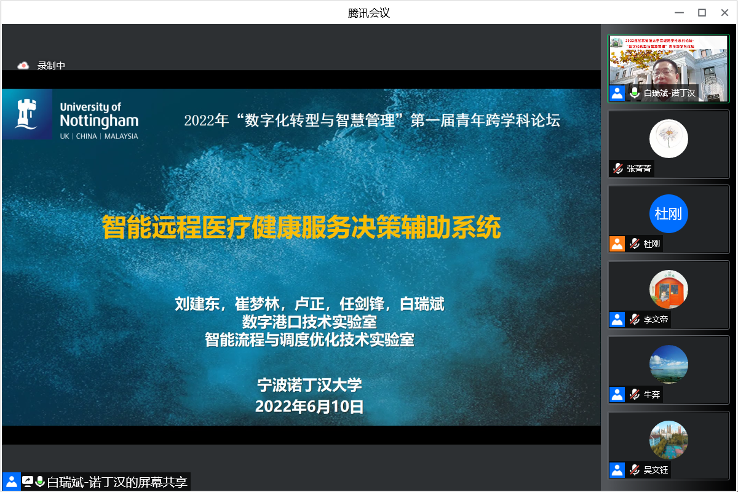This screenshot has height=492, width=738.
Task: Click the UK | CHINA | MALAYSIA text
Action: click(x=99, y=136)
